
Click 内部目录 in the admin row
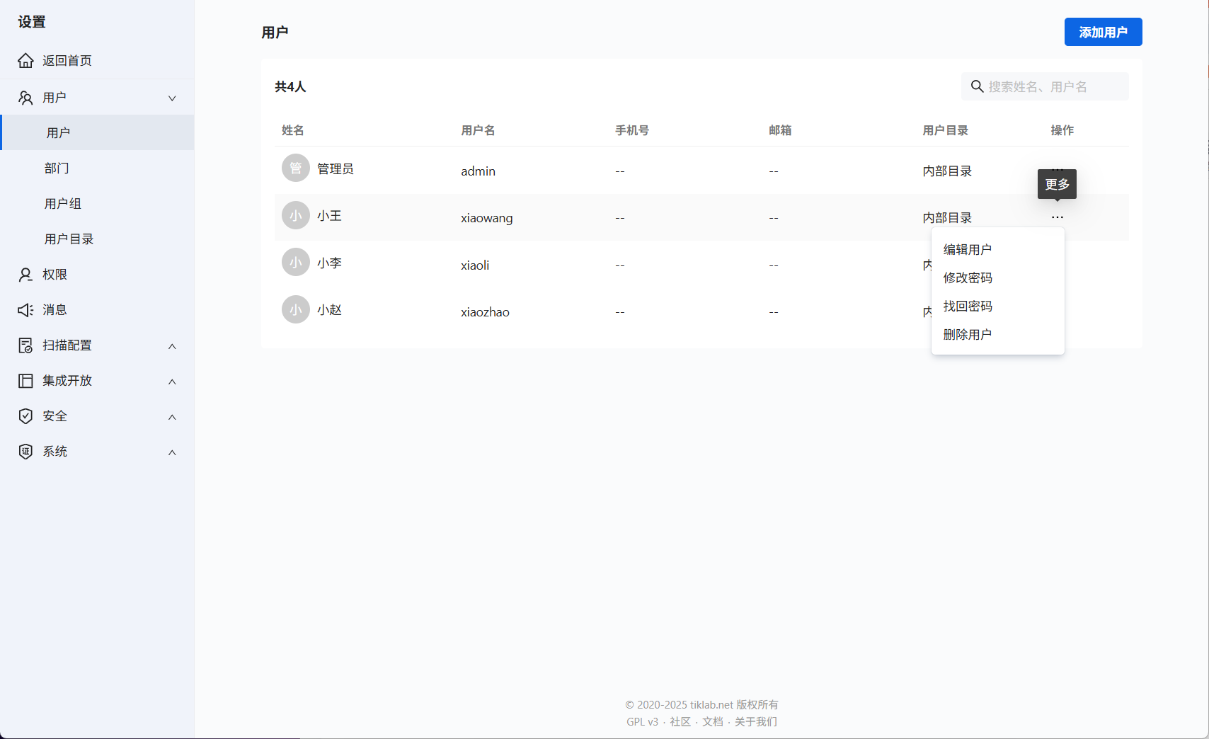pos(947,171)
